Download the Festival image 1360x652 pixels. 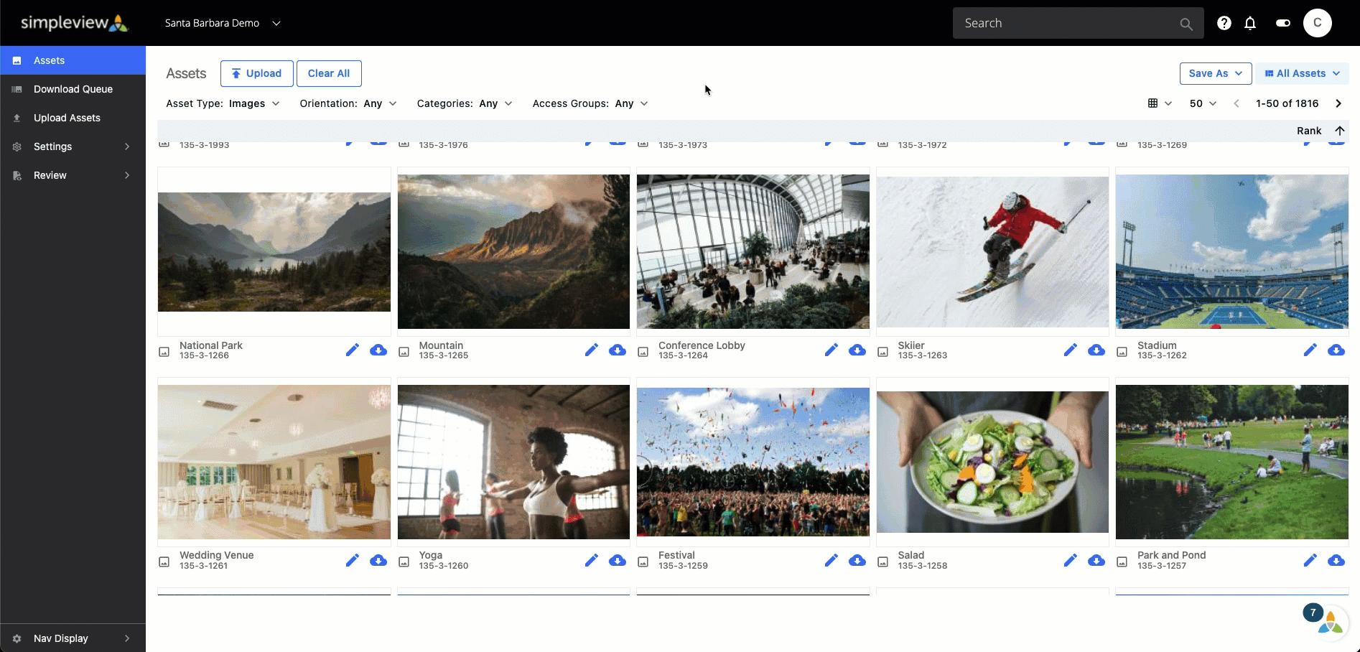click(x=857, y=560)
